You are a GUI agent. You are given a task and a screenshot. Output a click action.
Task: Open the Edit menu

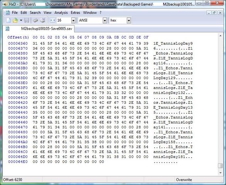[24, 13]
